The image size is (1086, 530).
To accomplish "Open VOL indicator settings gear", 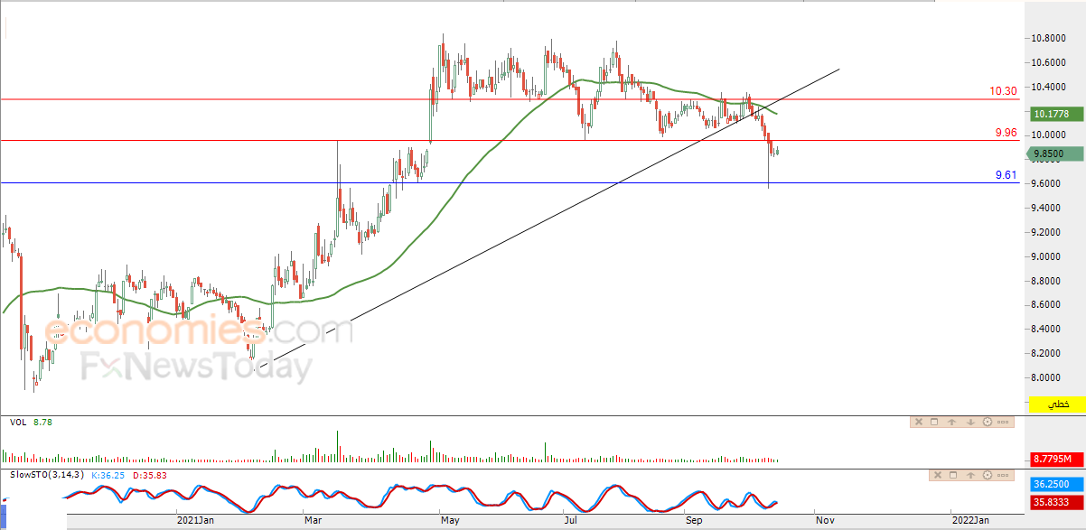I will coord(988,422).
